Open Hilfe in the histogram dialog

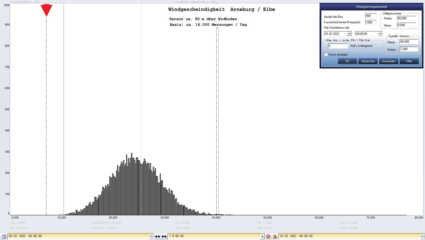pos(409,61)
